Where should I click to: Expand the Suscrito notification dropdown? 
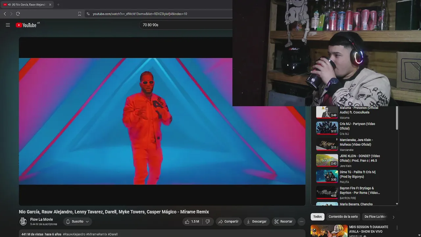77,222
